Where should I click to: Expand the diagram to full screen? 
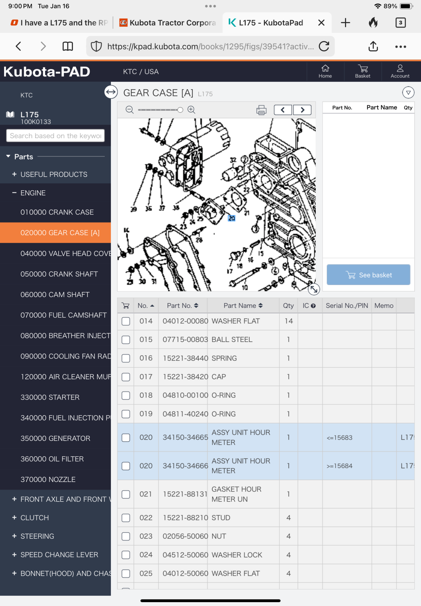[x=314, y=289]
